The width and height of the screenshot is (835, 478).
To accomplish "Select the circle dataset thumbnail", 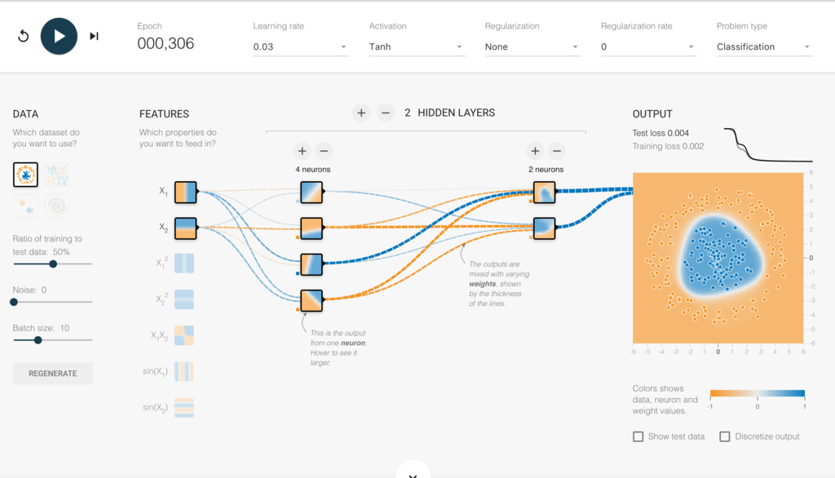I will tap(25, 175).
